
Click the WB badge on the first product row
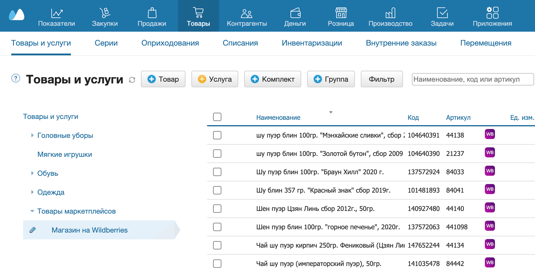[x=490, y=134]
